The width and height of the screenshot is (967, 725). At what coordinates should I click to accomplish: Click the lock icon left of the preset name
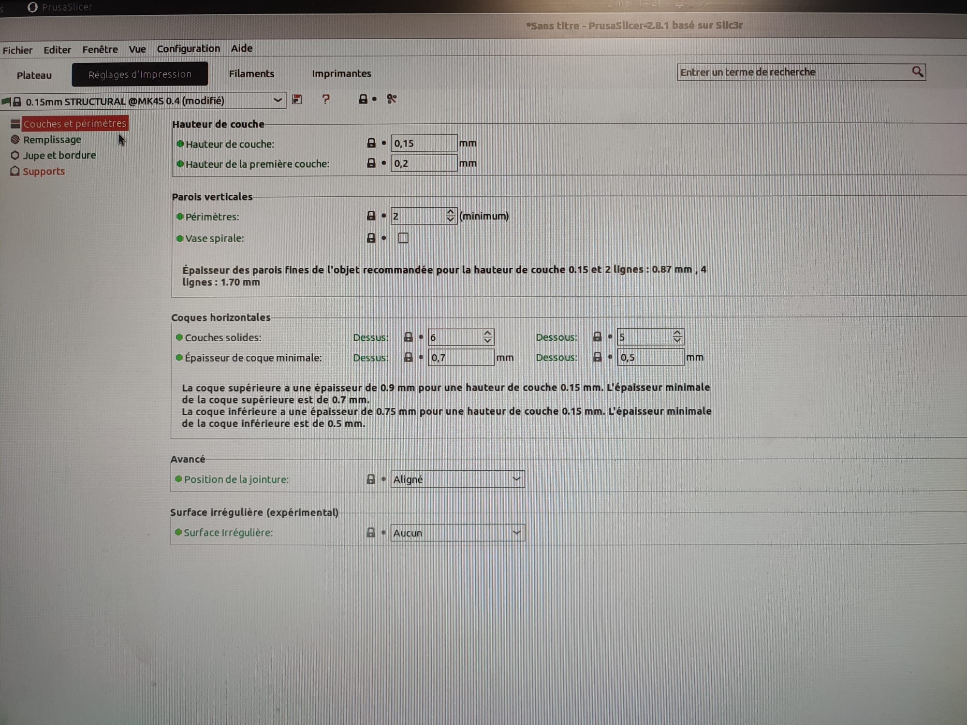[x=17, y=101]
